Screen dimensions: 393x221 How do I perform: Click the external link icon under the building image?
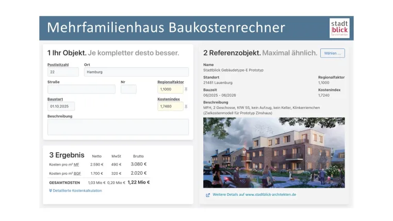pyautogui.click(x=208, y=195)
